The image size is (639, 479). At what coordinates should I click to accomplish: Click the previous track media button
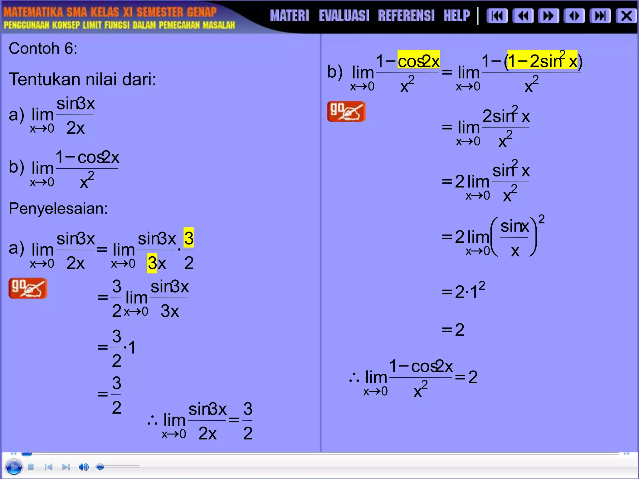pyautogui.click(x=48, y=467)
